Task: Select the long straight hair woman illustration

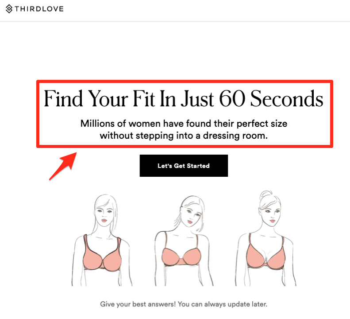Action: [102, 240]
